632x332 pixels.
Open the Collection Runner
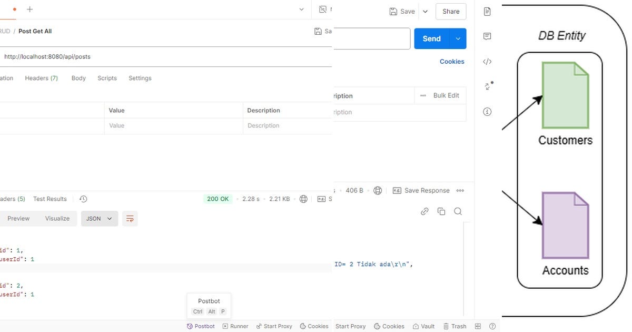[235, 326]
